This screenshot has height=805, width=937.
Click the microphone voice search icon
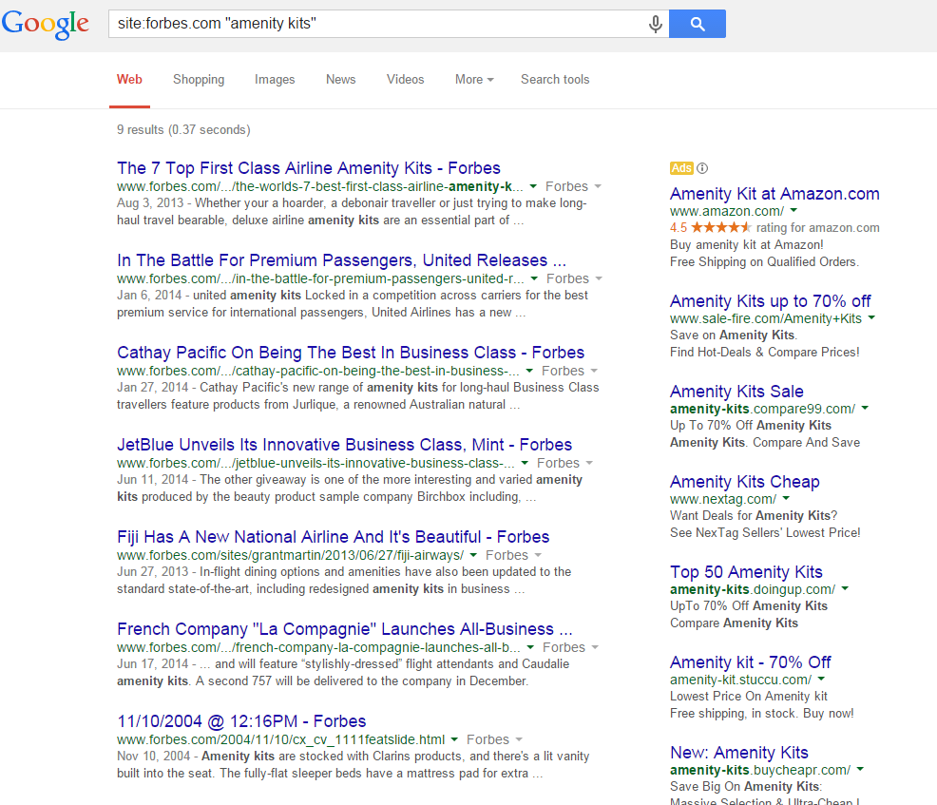656,24
